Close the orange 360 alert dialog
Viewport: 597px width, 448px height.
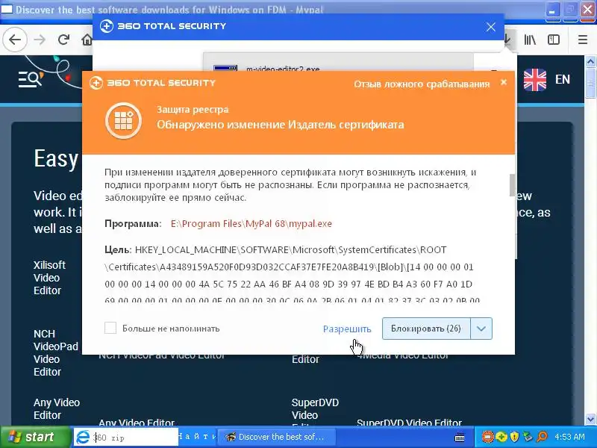503,82
